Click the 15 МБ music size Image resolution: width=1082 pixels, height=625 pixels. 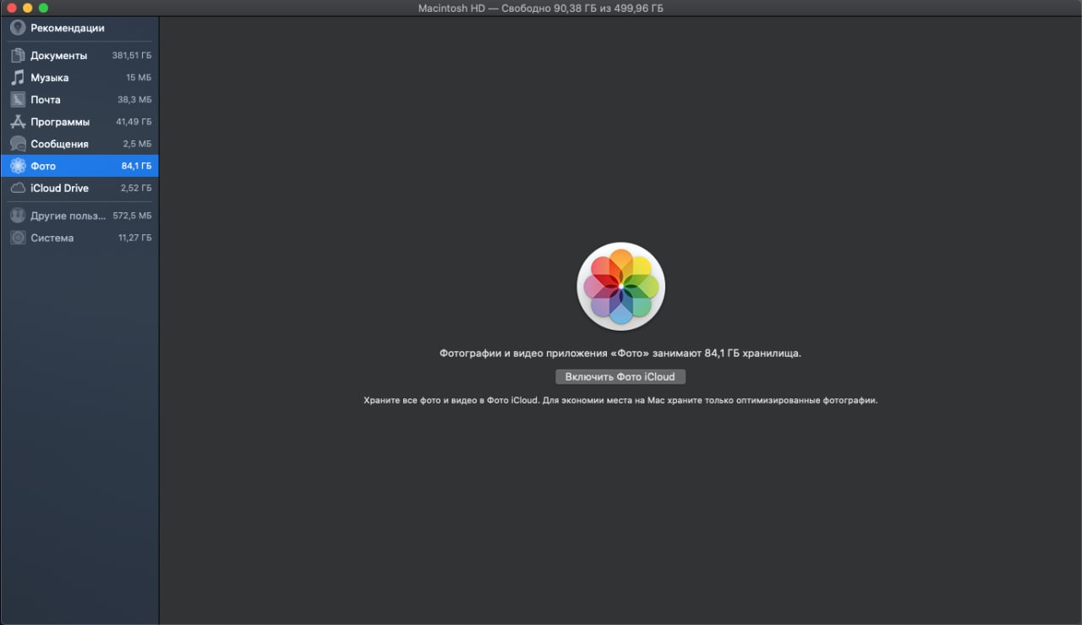(x=139, y=78)
